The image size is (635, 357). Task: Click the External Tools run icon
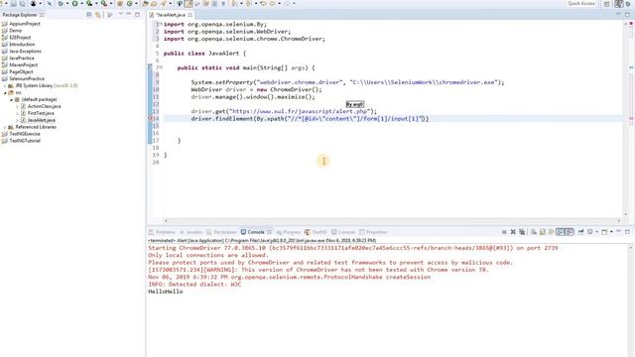click(104, 4)
